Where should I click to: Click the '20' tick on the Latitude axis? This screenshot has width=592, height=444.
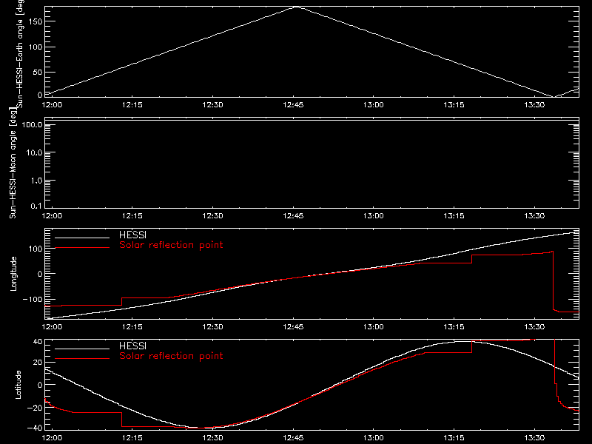[x=38, y=363]
